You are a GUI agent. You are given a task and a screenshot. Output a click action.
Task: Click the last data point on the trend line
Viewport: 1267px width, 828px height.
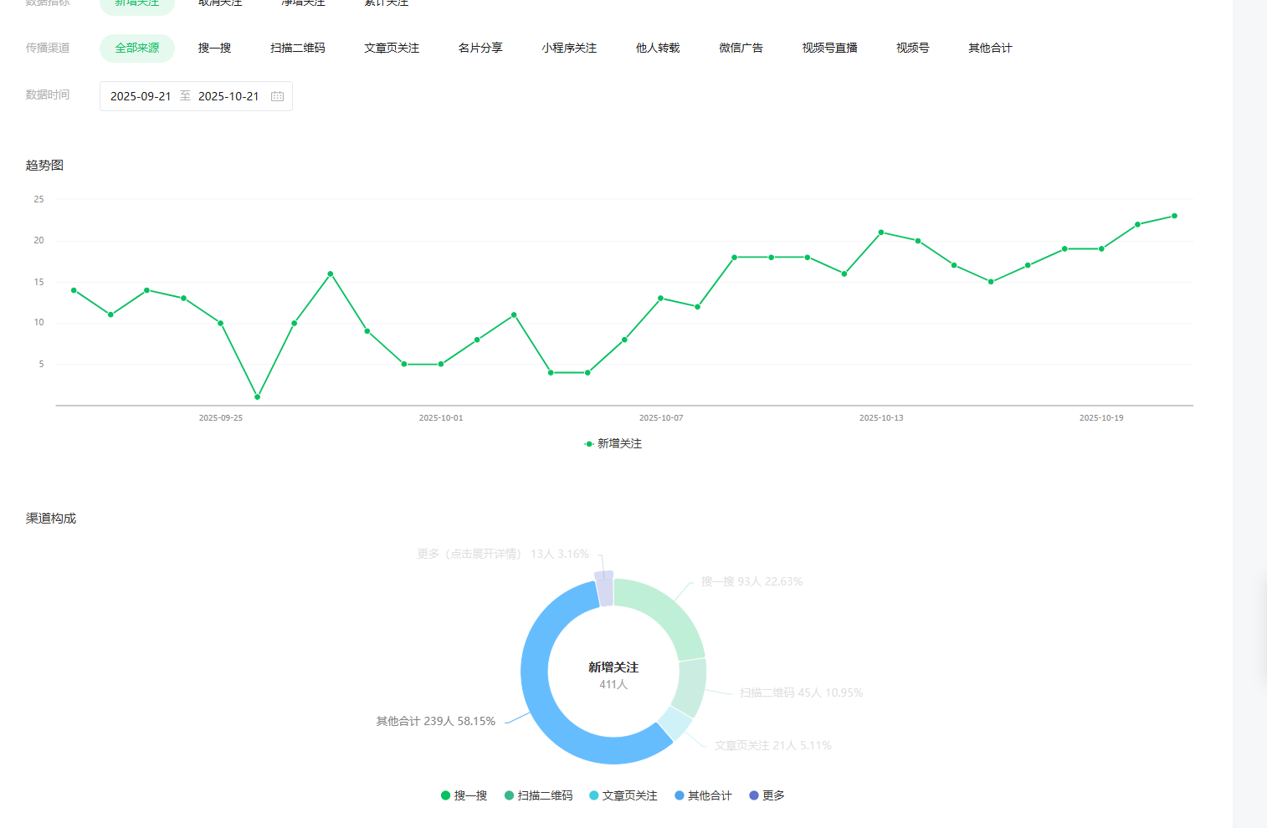[x=1174, y=216]
